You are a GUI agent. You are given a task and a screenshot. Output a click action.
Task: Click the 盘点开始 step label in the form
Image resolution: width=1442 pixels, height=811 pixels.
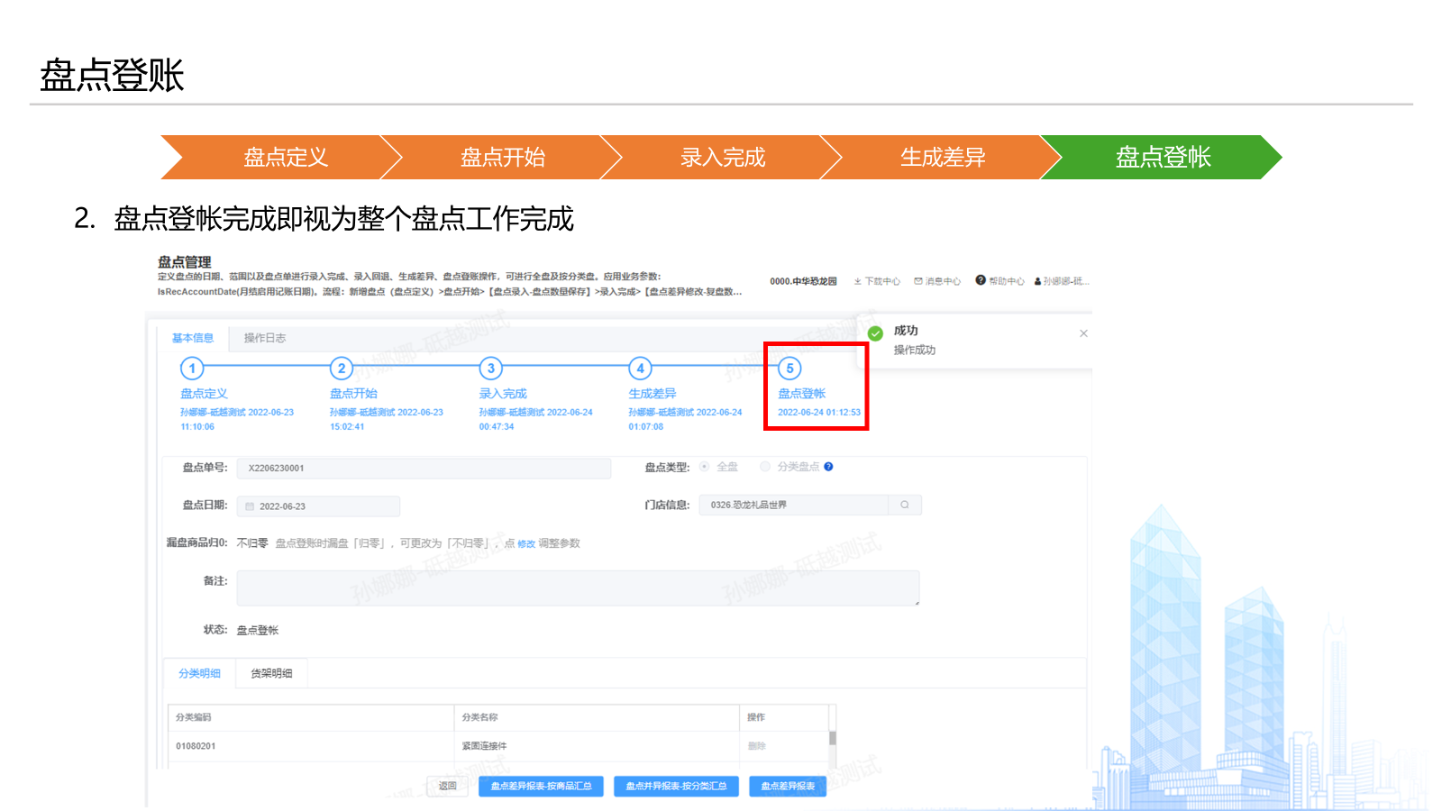point(353,394)
